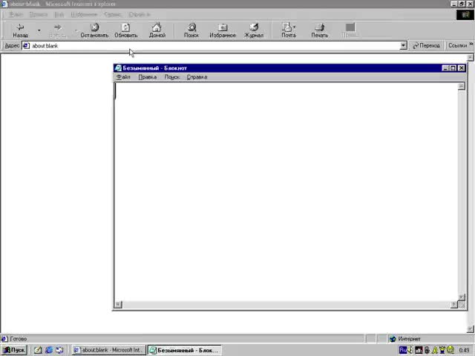This screenshot has height=356, width=475.
Task: Click the Назад (Back) toolbar button
Action: click(20, 30)
